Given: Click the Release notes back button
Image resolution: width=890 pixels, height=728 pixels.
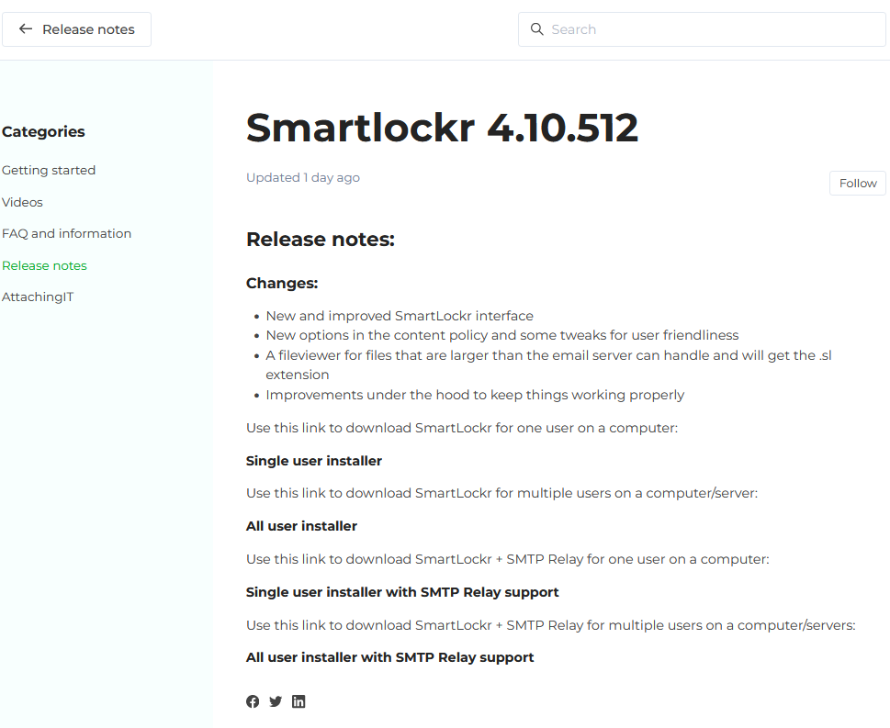Looking at the screenshot, I should (x=76, y=29).
